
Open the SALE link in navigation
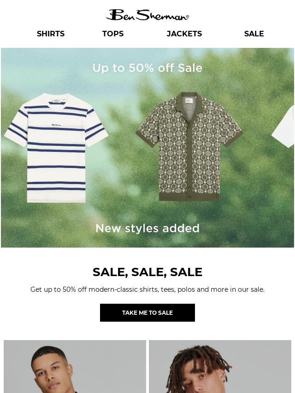click(x=254, y=34)
